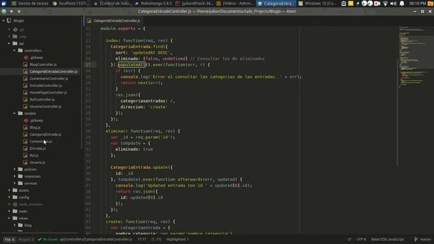Screen dimensions: 434x244
Task: Open Entrada.js model file
Action: [37, 148]
